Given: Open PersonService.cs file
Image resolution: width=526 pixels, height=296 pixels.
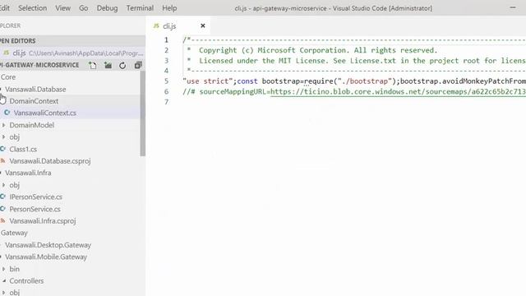Looking at the screenshot, I should (35, 209).
